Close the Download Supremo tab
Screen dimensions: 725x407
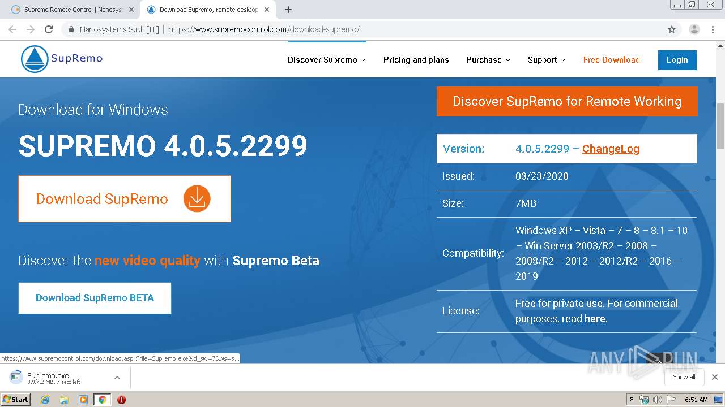tap(267, 10)
